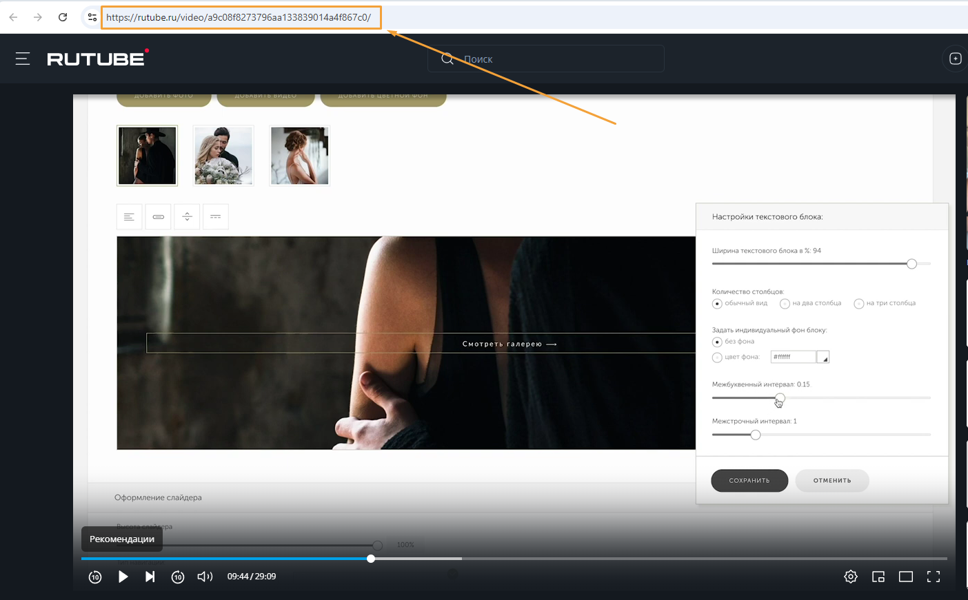
Task: Go to the Rutube home logo
Action: pyautogui.click(x=97, y=58)
